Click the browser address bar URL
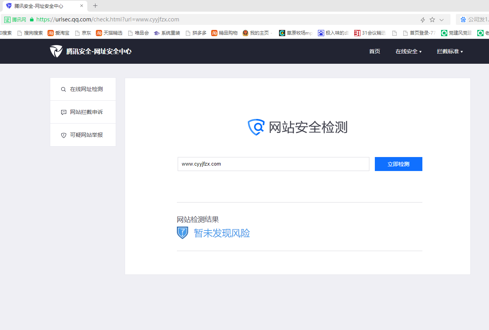The image size is (489, 330). [x=108, y=19]
